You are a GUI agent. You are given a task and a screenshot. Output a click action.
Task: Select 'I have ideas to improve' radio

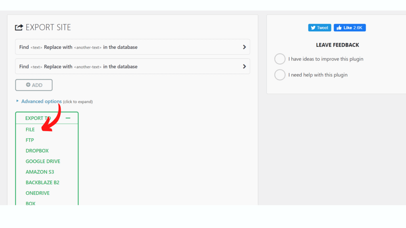coord(280,59)
